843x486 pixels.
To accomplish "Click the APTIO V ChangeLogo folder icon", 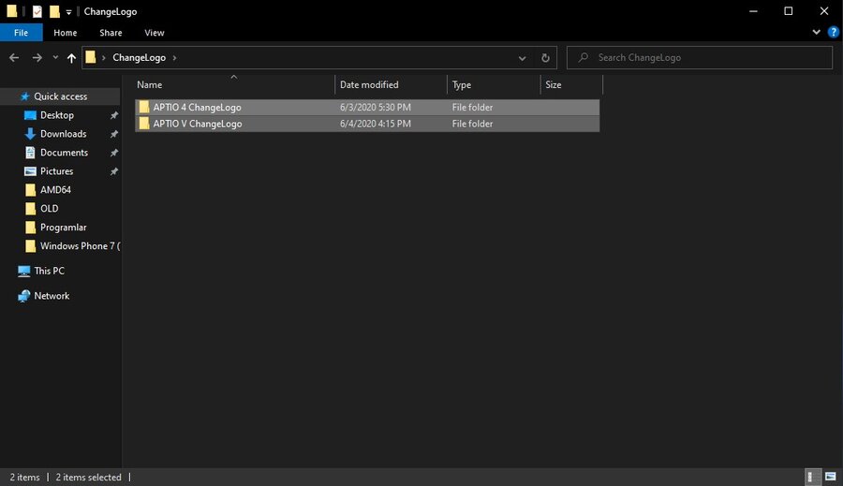I will [x=143, y=123].
